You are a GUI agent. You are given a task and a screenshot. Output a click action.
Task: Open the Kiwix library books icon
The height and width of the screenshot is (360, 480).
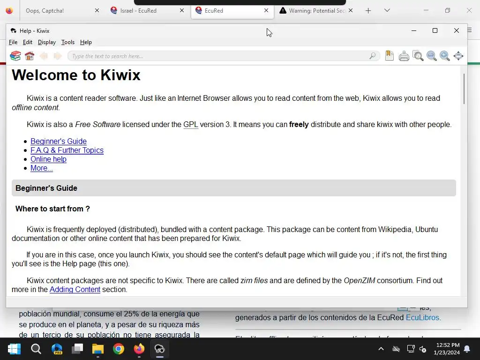click(x=15, y=56)
